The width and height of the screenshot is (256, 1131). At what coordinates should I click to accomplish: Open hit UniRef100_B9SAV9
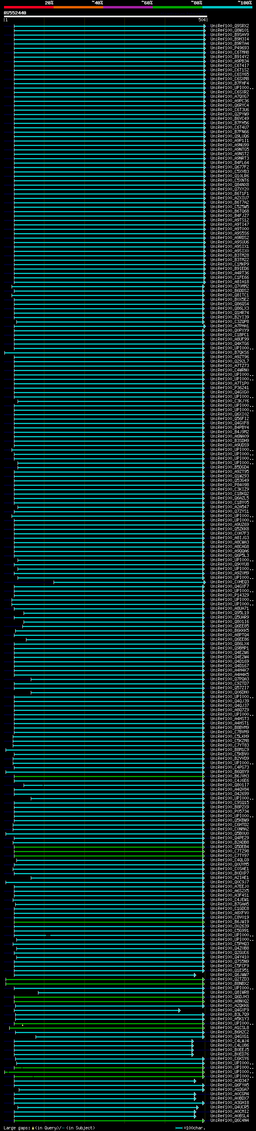(229, 35)
